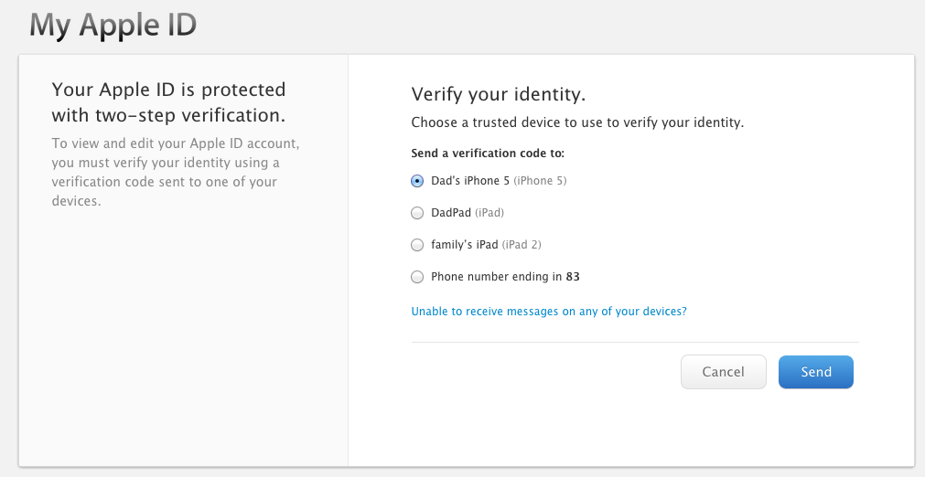Select family's iPad radio button
The width and height of the screenshot is (925, 477).
417,244
